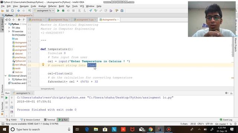Collapse the External Libraries node

(6, 76)
